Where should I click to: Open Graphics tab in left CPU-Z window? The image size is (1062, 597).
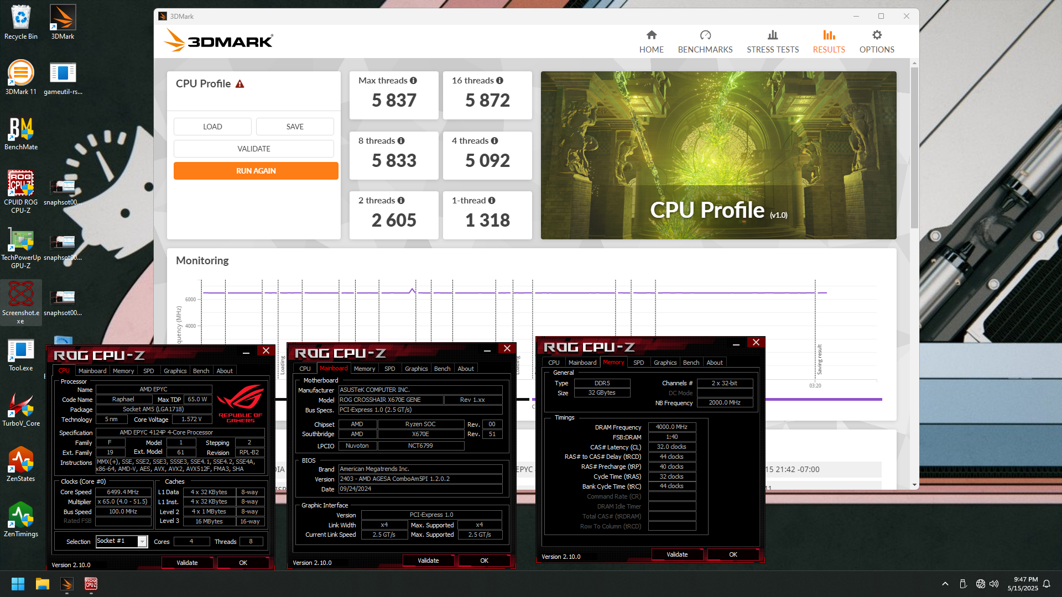point(175,371)
